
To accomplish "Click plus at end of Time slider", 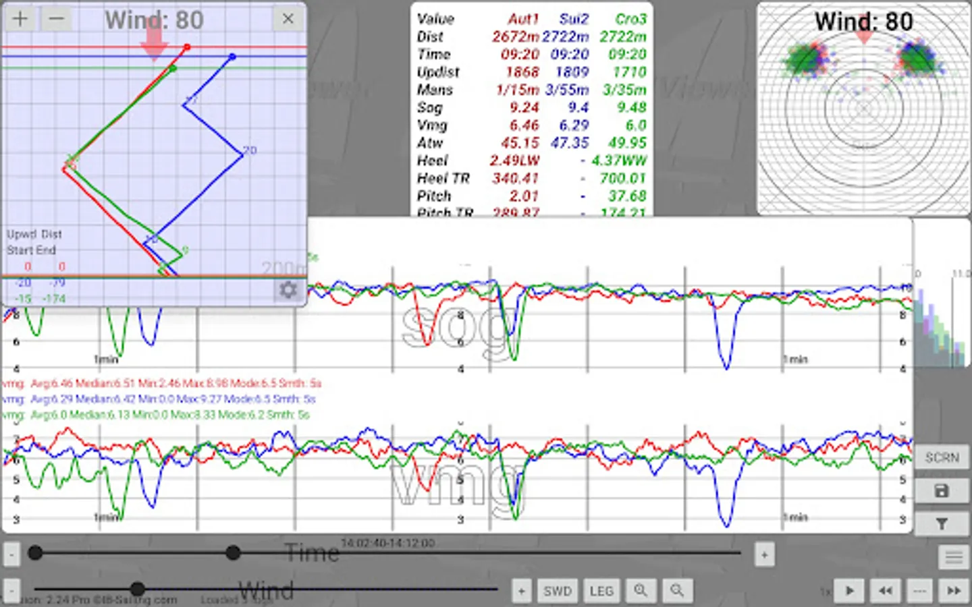I will click(764, 555).
